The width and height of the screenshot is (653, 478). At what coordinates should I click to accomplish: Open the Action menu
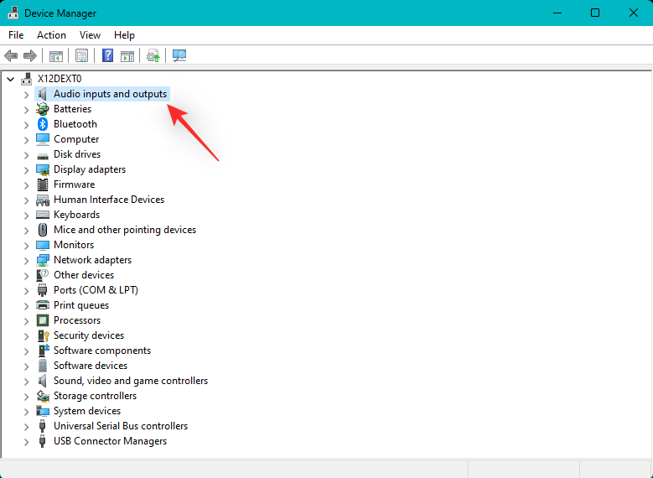pos(51,35)
